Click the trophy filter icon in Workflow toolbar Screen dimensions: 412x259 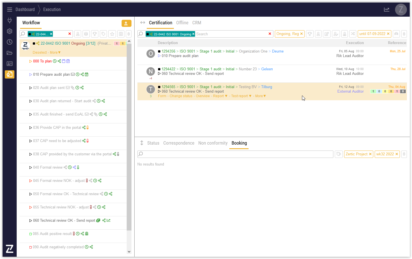coord(95,34)
